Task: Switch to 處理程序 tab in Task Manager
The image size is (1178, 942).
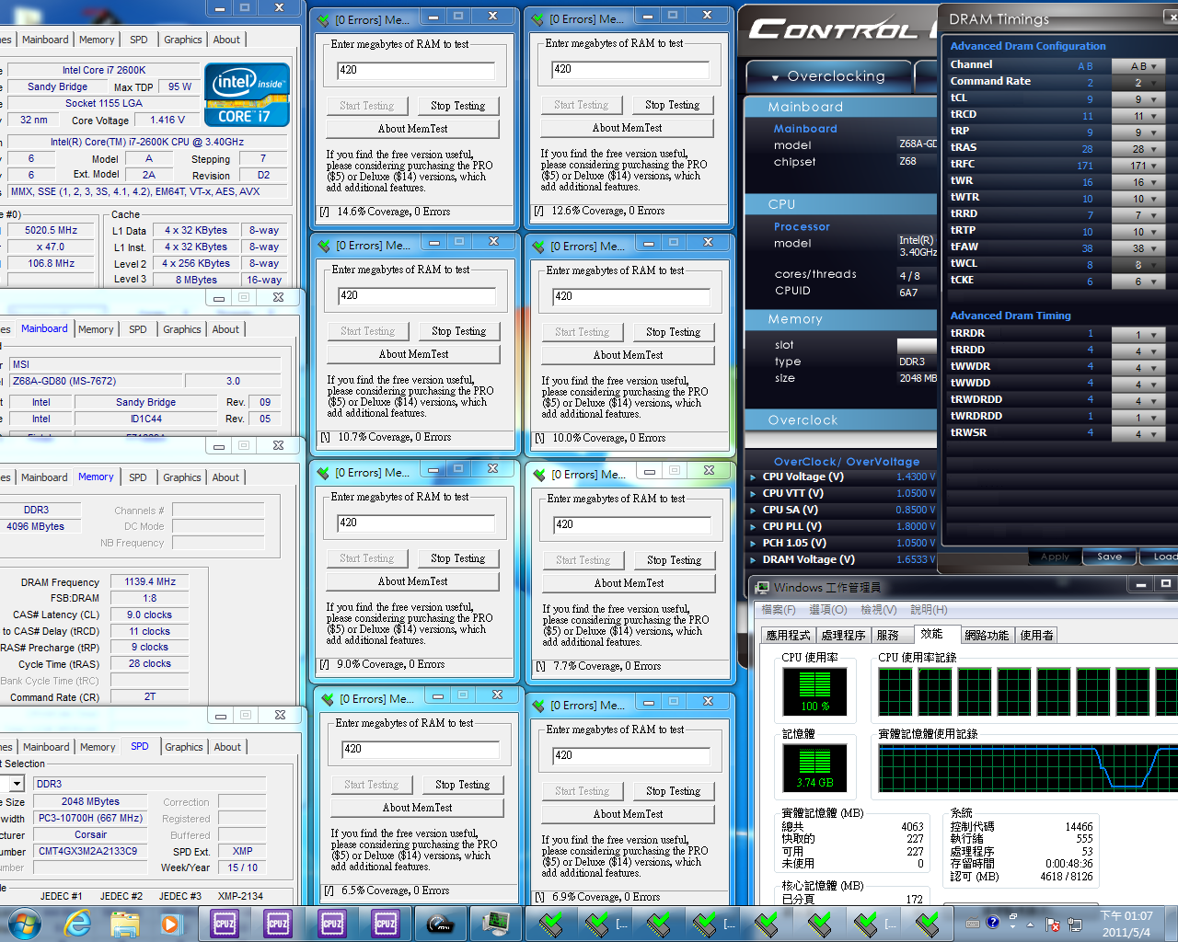Action: point(842,635)
